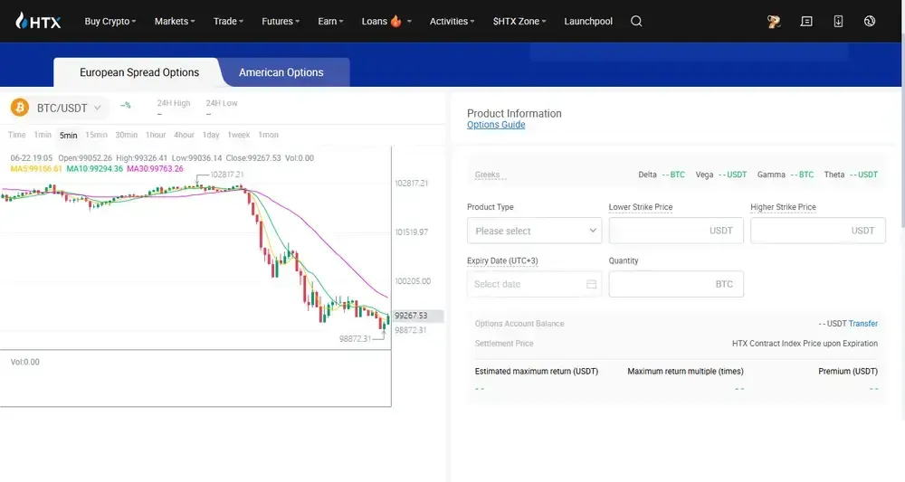Select the 1mon chart interval
This screenshot has height=482, width=905.
point(269,135)
